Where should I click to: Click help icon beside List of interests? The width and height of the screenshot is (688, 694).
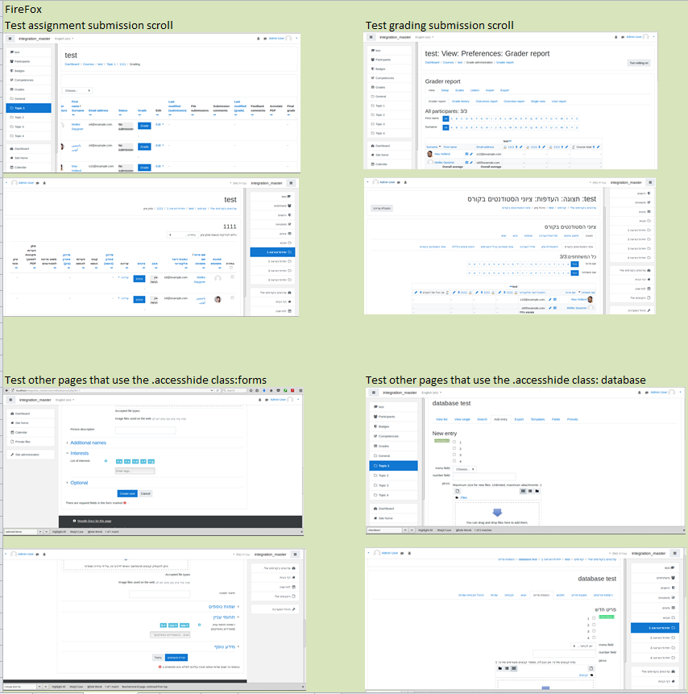pyautogui.click(x=106, y=461)
